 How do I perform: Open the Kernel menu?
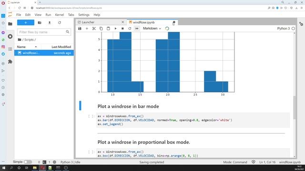tap(59, 15)
